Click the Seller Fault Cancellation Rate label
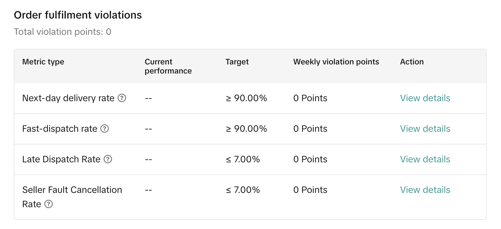Screen dimensions: 501x229 tap(72, 190)
